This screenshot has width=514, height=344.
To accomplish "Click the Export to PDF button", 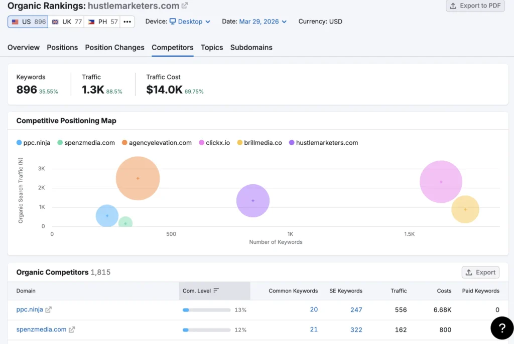I will 475,6.
